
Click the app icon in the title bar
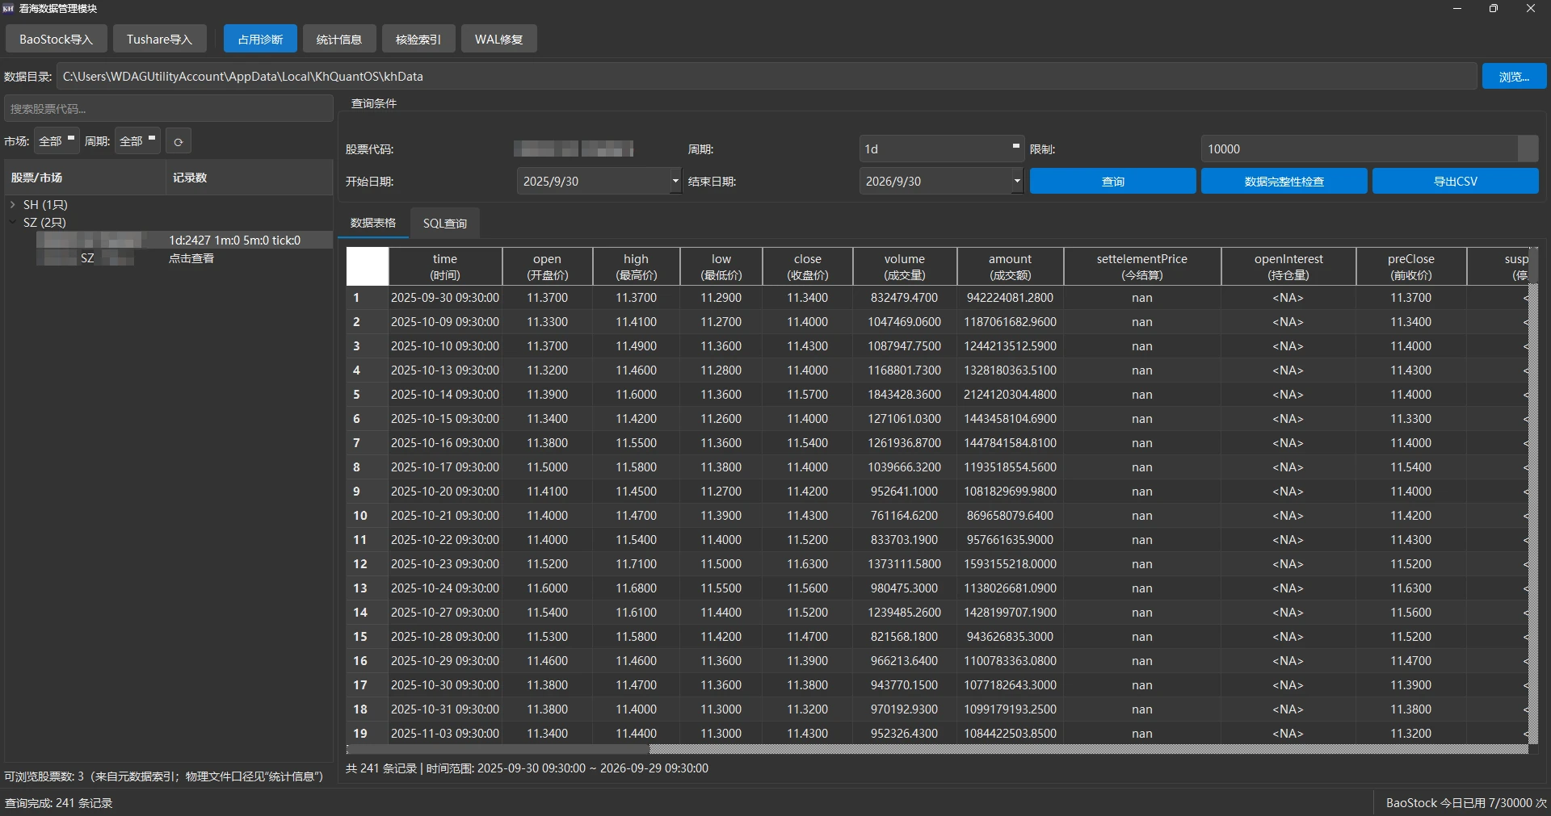(9, 8)
